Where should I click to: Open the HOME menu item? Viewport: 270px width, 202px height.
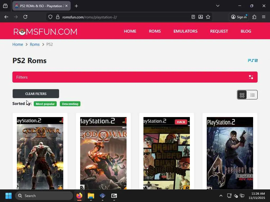[x=130, y=31]
